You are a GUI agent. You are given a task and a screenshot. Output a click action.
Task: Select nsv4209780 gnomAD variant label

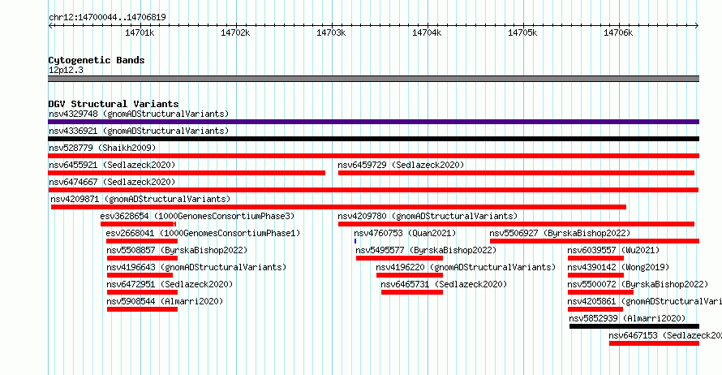(x=428, y=216)
